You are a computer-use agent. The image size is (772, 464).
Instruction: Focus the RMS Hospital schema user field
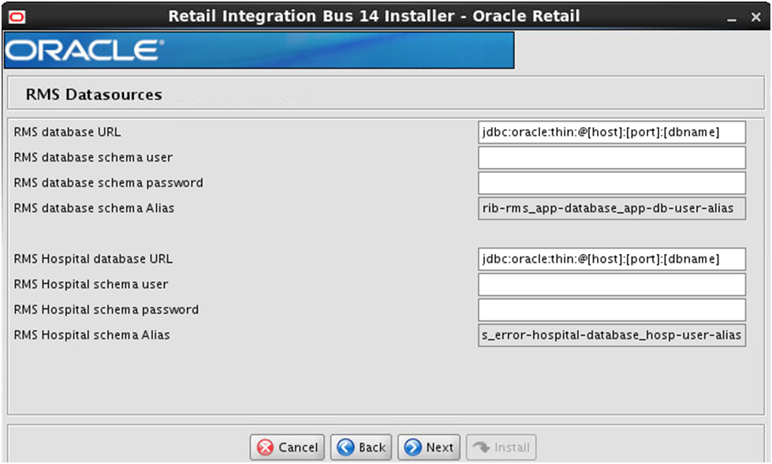(611, 285)
